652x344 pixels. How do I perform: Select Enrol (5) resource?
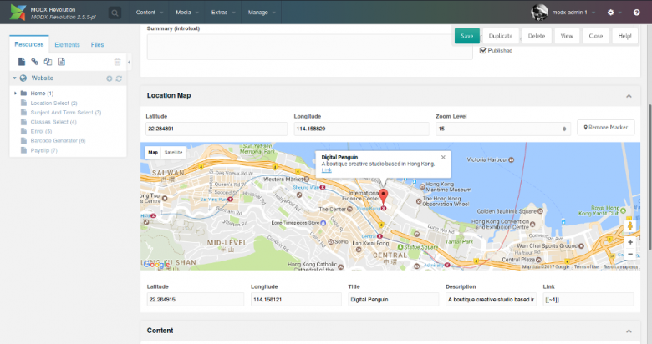(41, 131)
